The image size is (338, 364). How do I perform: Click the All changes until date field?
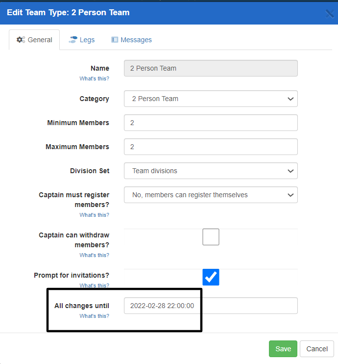[211, 306]
